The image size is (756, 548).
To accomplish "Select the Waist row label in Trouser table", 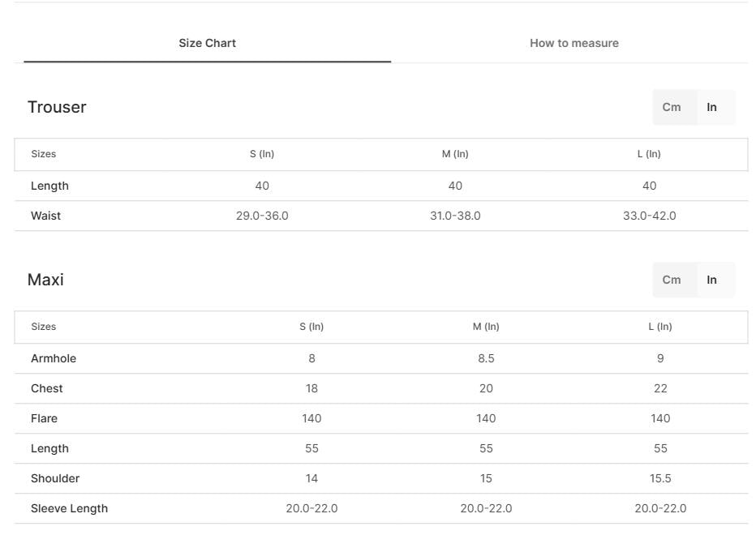I will [x=45, y=216].
